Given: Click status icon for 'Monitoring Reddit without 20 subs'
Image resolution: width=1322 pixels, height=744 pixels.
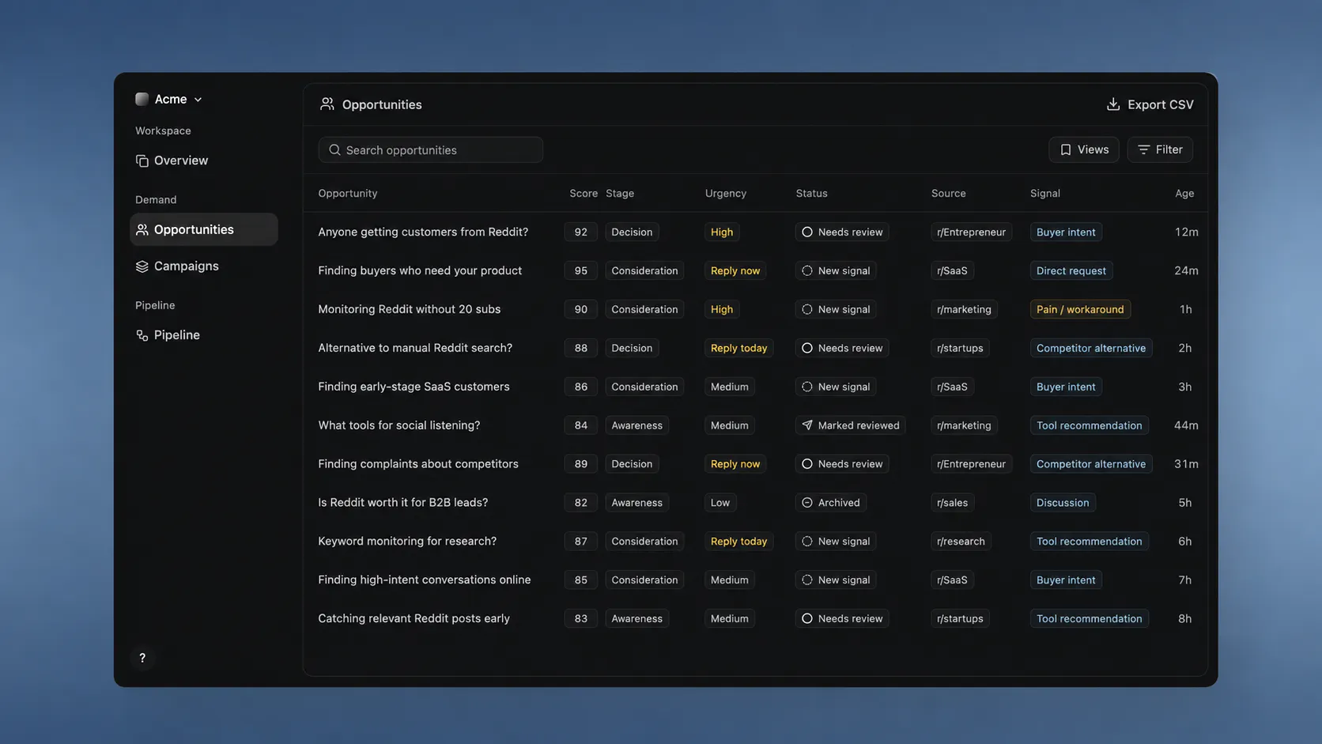Looking at the screenshot, I should click(x=807, y=310).
